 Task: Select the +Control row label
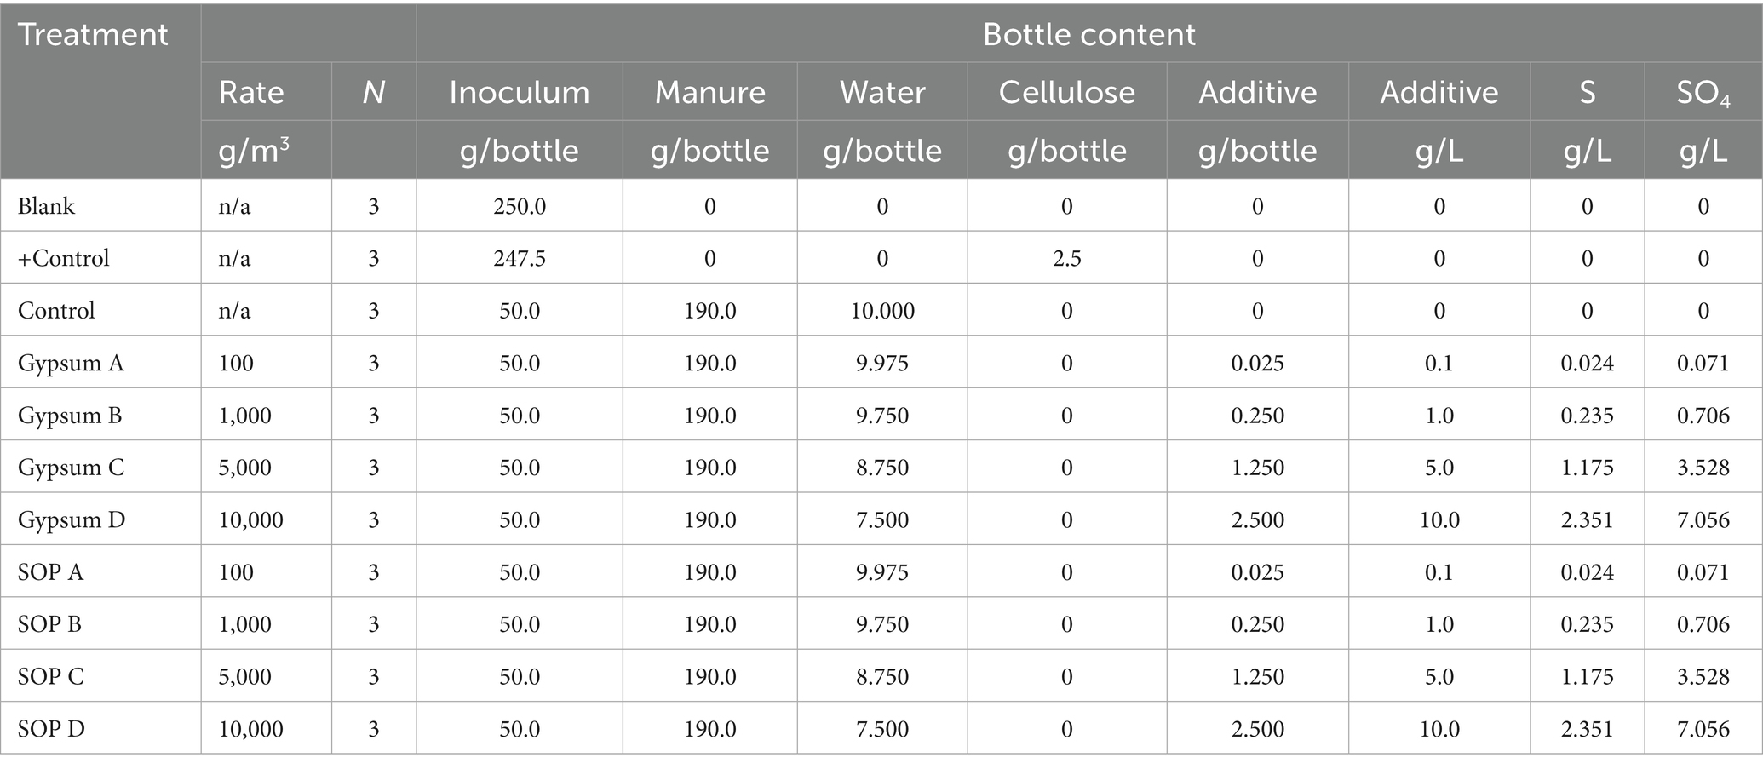point(64,258)
